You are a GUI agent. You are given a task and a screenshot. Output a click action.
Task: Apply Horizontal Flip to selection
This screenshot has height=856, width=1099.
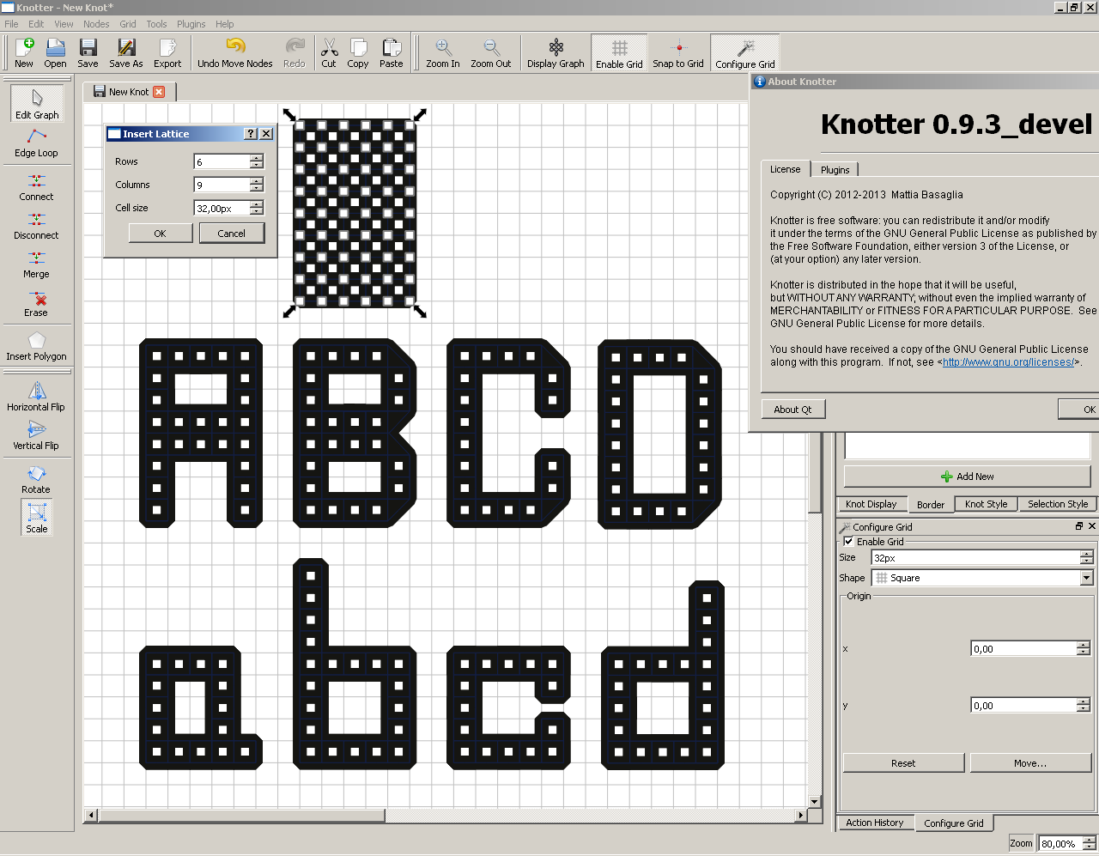point(36,397)
